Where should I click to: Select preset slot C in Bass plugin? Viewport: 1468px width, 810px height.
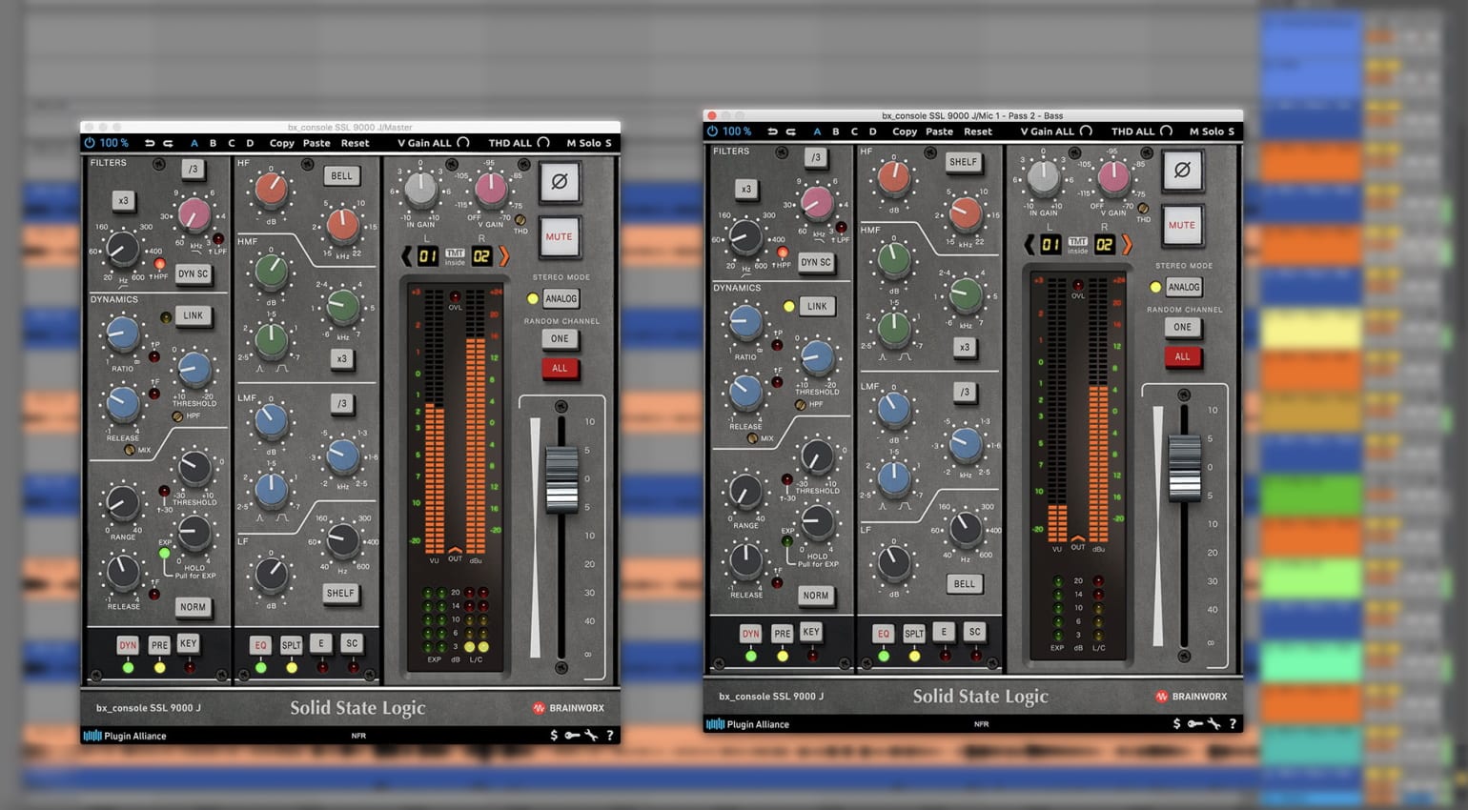(854, 132)
